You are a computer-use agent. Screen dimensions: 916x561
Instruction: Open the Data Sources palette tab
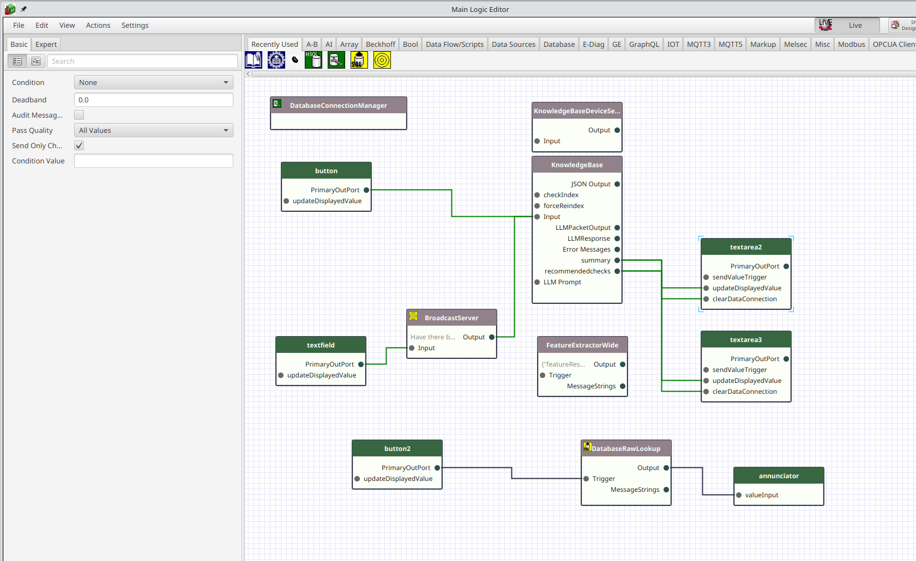coord(514,44)
